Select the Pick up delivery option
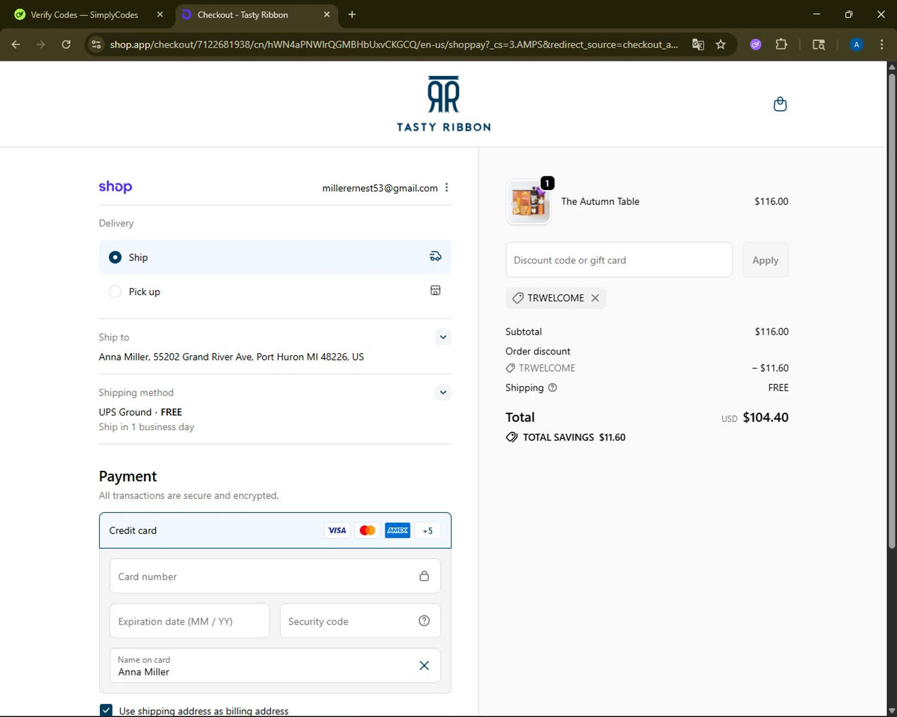897x717 pixels. click(275, 292)
